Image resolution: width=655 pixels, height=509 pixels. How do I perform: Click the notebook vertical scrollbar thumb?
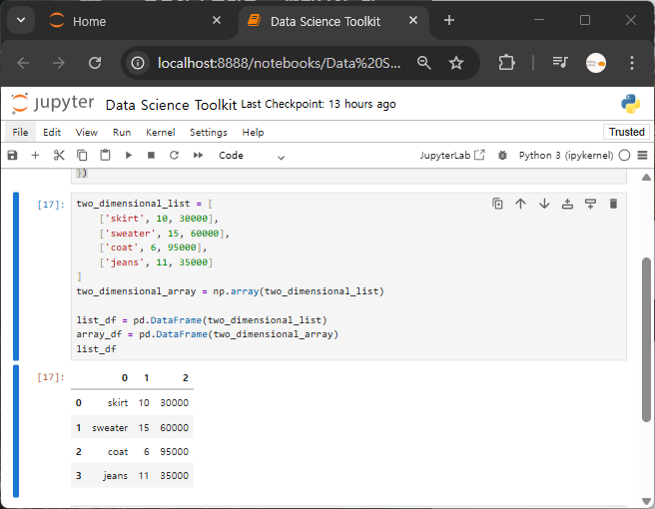point(646,339)
